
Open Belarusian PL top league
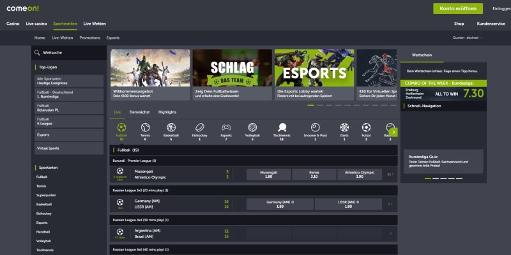pos(69,108)
